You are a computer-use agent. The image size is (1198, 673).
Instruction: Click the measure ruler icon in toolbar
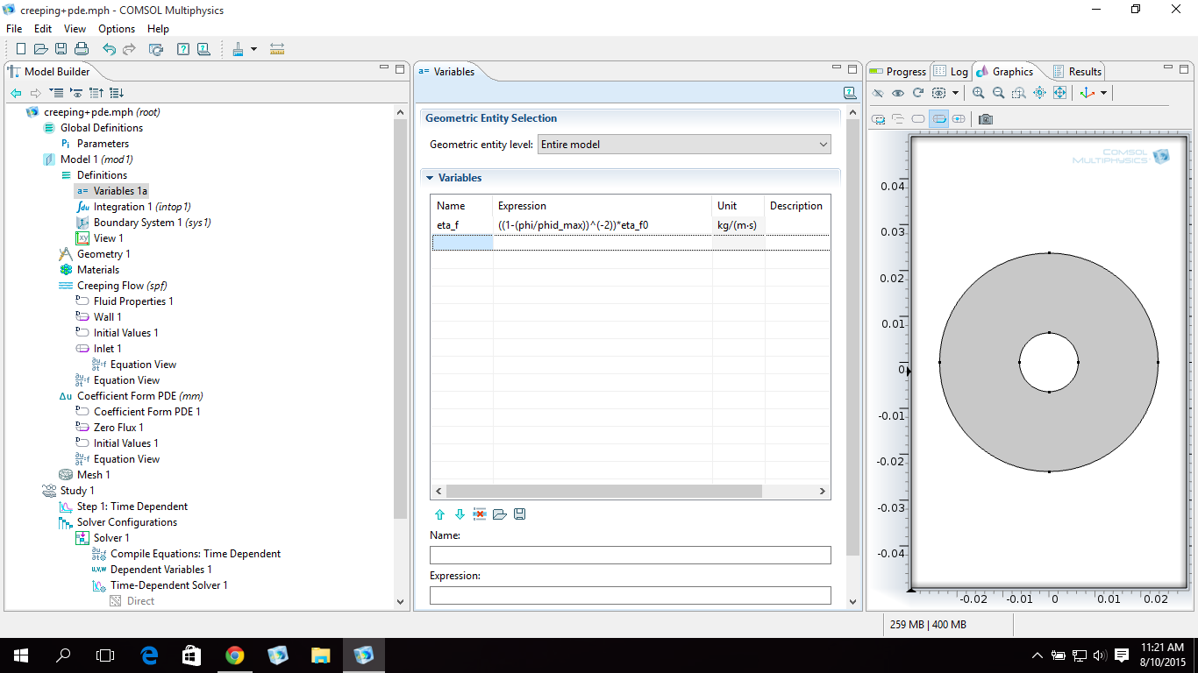(x=277, y=49)
